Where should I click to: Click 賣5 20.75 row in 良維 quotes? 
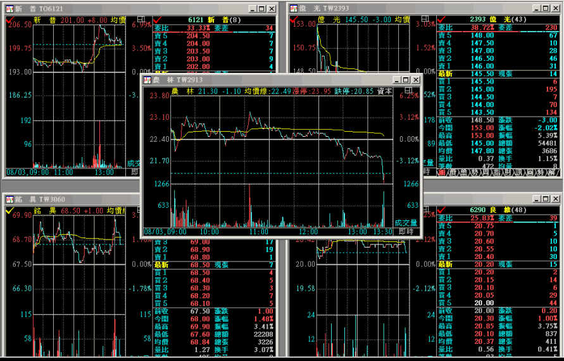point(498,225)
